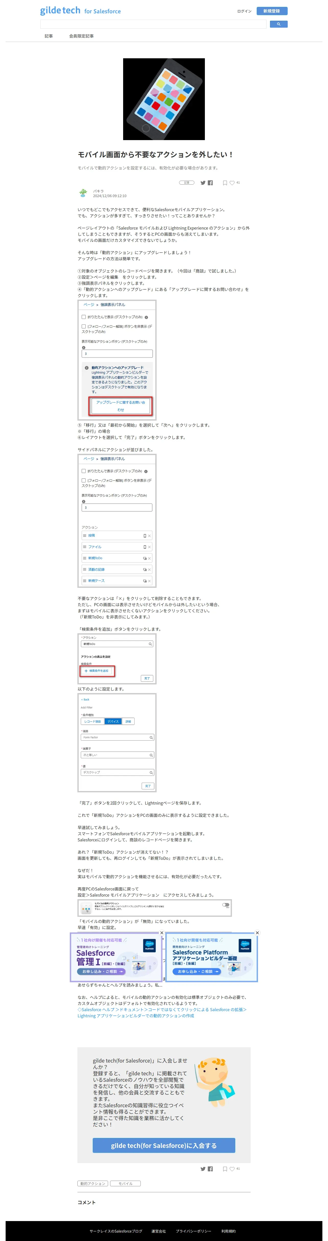328x1241 pixels.
Task: Open the 記事 navigation tab
Action: click(x=49, y=36)
